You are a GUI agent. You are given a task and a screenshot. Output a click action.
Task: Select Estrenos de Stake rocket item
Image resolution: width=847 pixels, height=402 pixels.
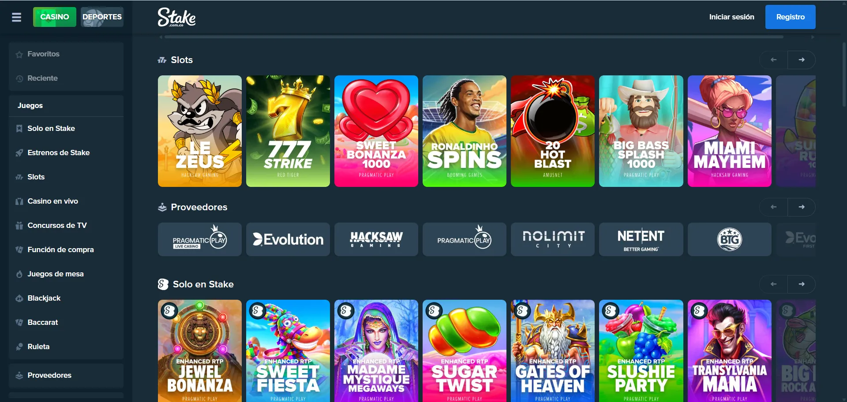click(x=66, y=153)
